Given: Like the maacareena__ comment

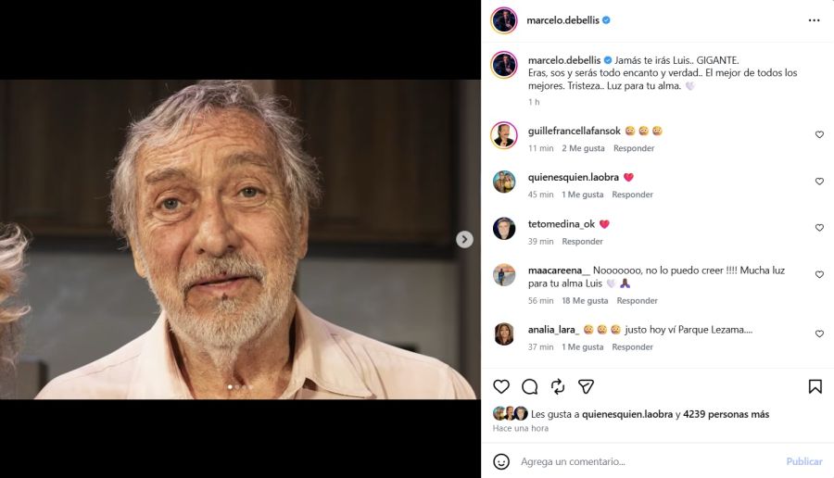Looking at the screenshot, I should (x=819, y=275).
